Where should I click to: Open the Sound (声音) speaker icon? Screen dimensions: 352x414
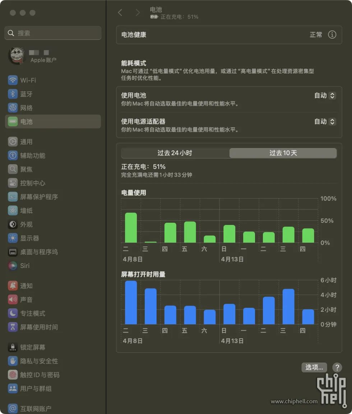(x=13, y=300)
